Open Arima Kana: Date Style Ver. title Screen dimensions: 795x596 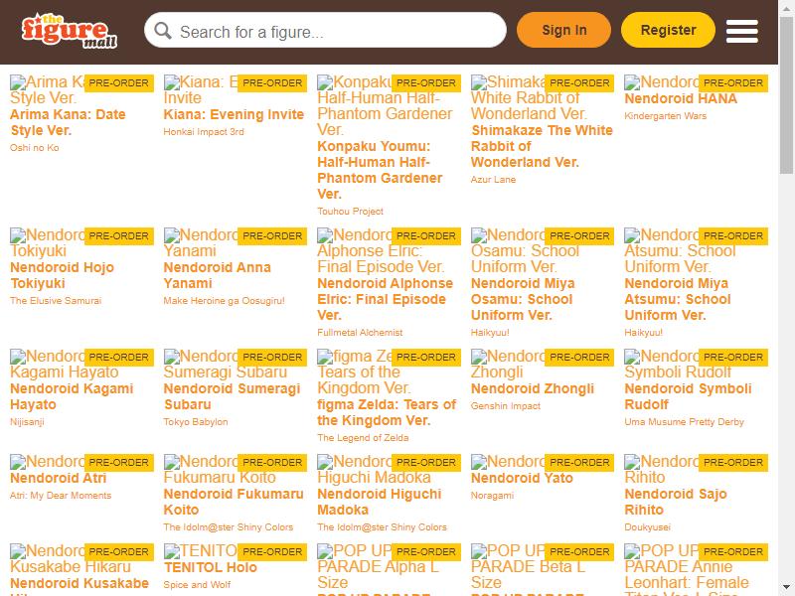[68, 122]
